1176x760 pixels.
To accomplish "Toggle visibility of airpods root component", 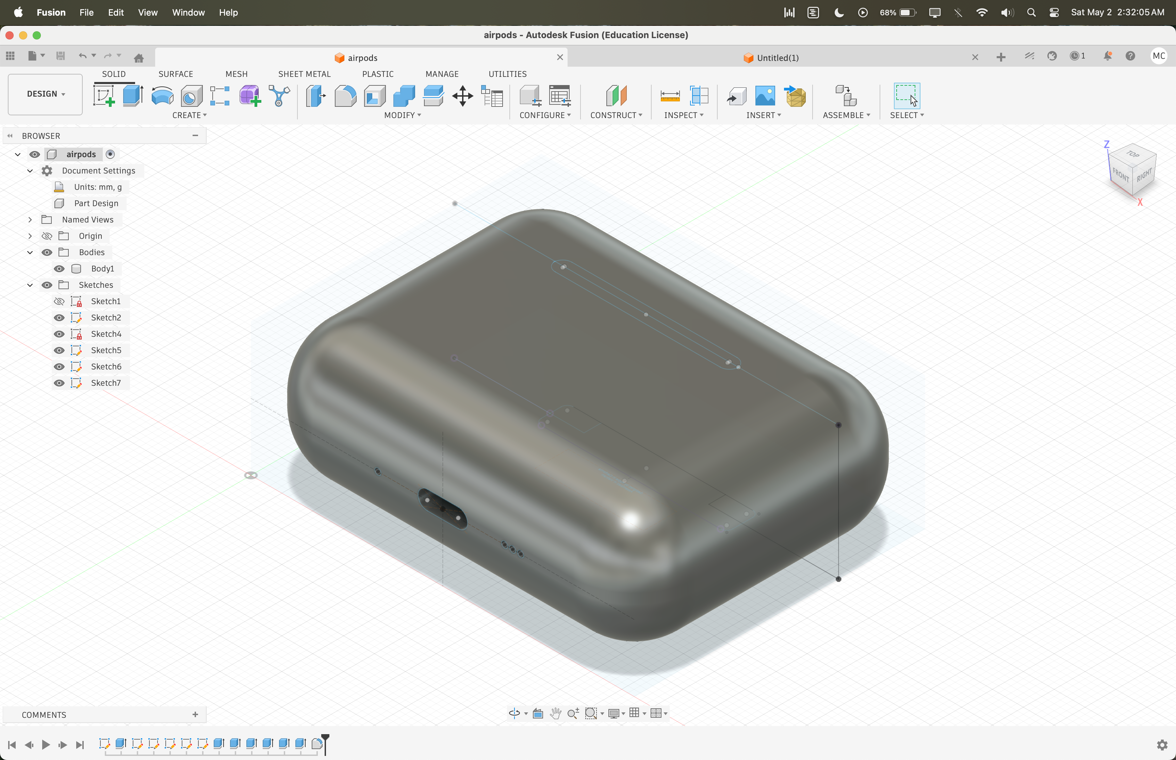I will click(x=35, y=154).
